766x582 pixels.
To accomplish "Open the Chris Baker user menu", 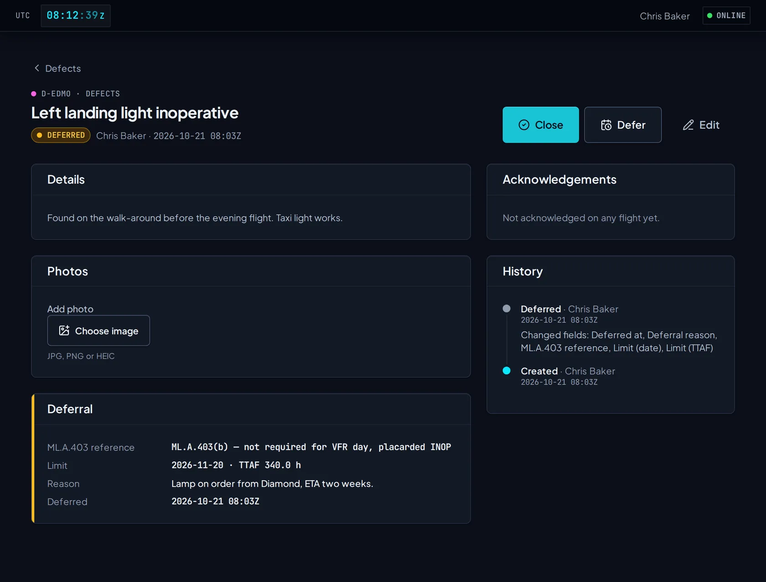I will [x=664, y=16].
